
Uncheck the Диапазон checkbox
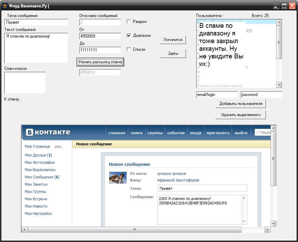[129, 35]
